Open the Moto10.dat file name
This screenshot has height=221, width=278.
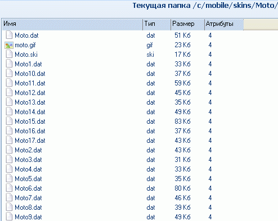pyautogui.click(x=30, y=74)
